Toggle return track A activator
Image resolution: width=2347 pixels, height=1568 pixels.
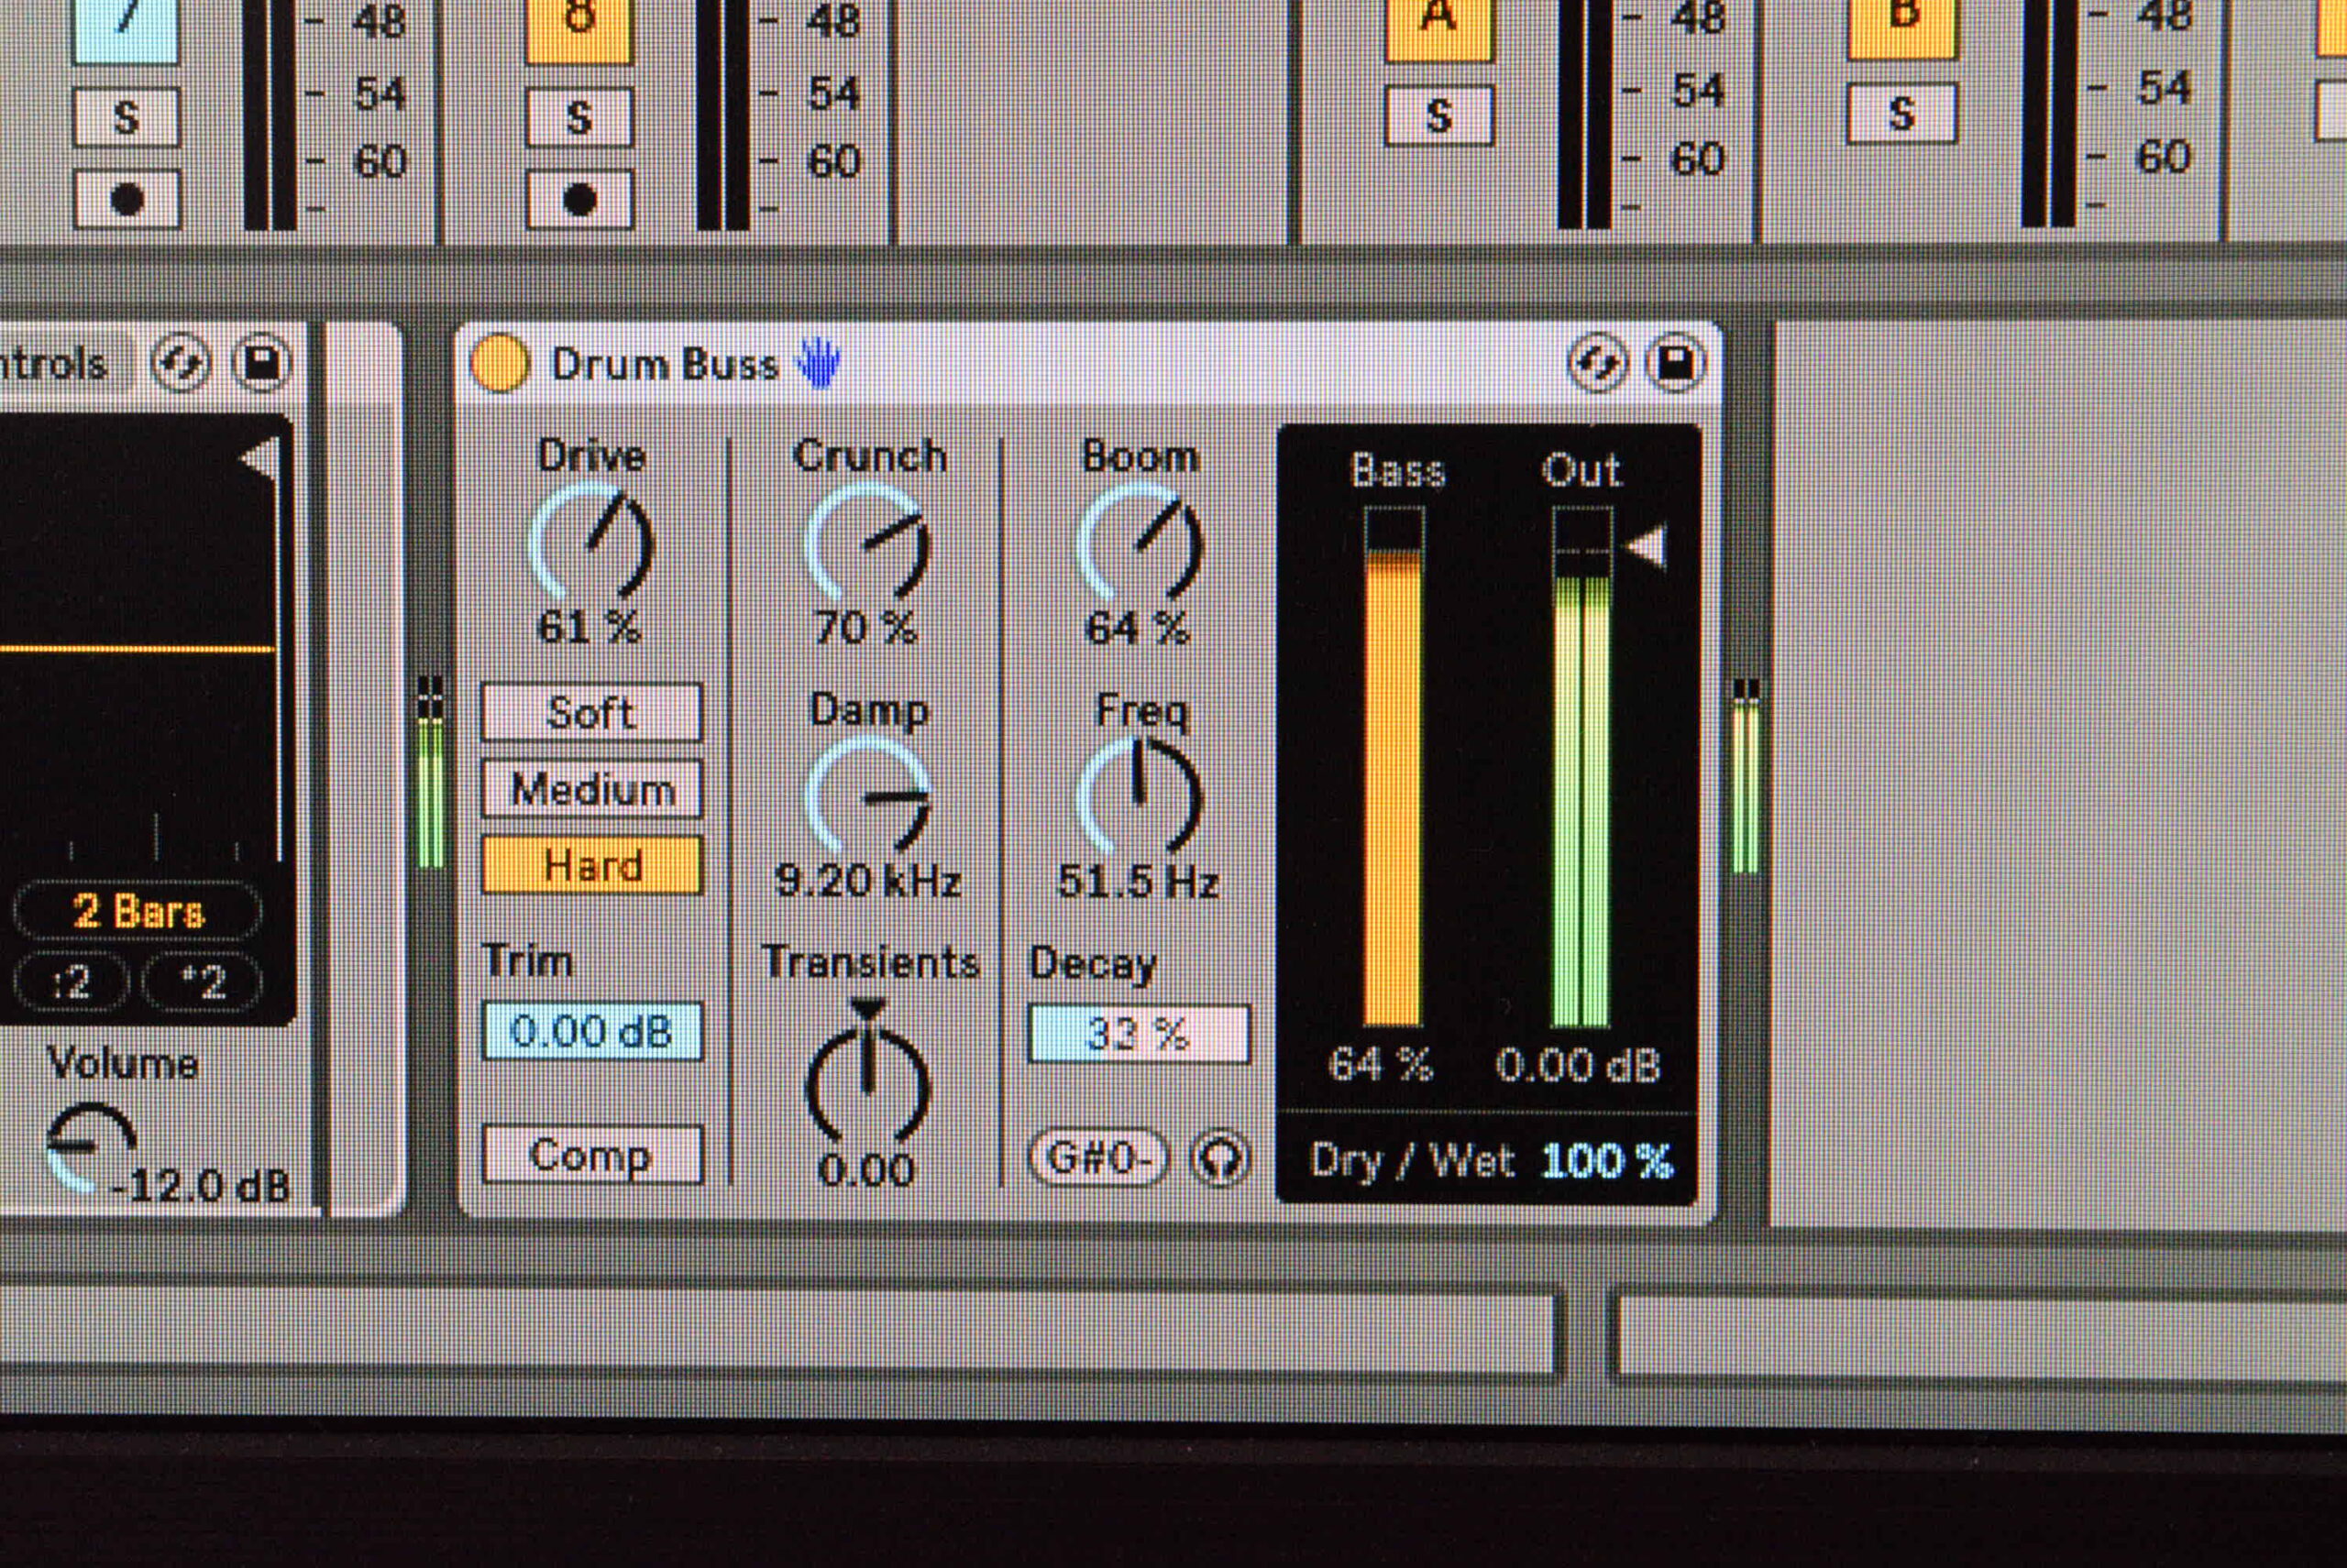pos(1438,29)
